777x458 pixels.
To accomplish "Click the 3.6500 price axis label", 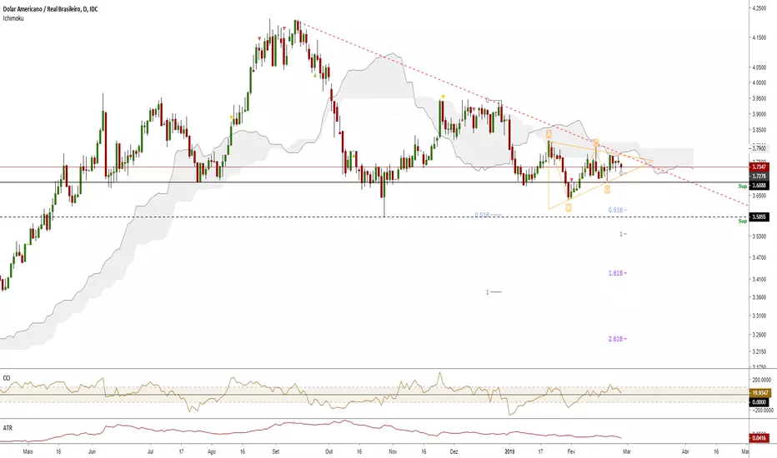I will 759,196.
